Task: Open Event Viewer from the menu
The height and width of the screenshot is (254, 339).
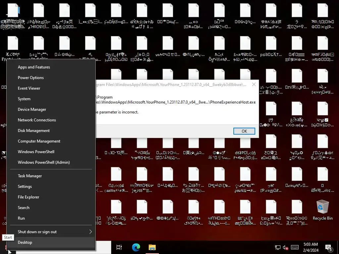Action: coord(51,88)
